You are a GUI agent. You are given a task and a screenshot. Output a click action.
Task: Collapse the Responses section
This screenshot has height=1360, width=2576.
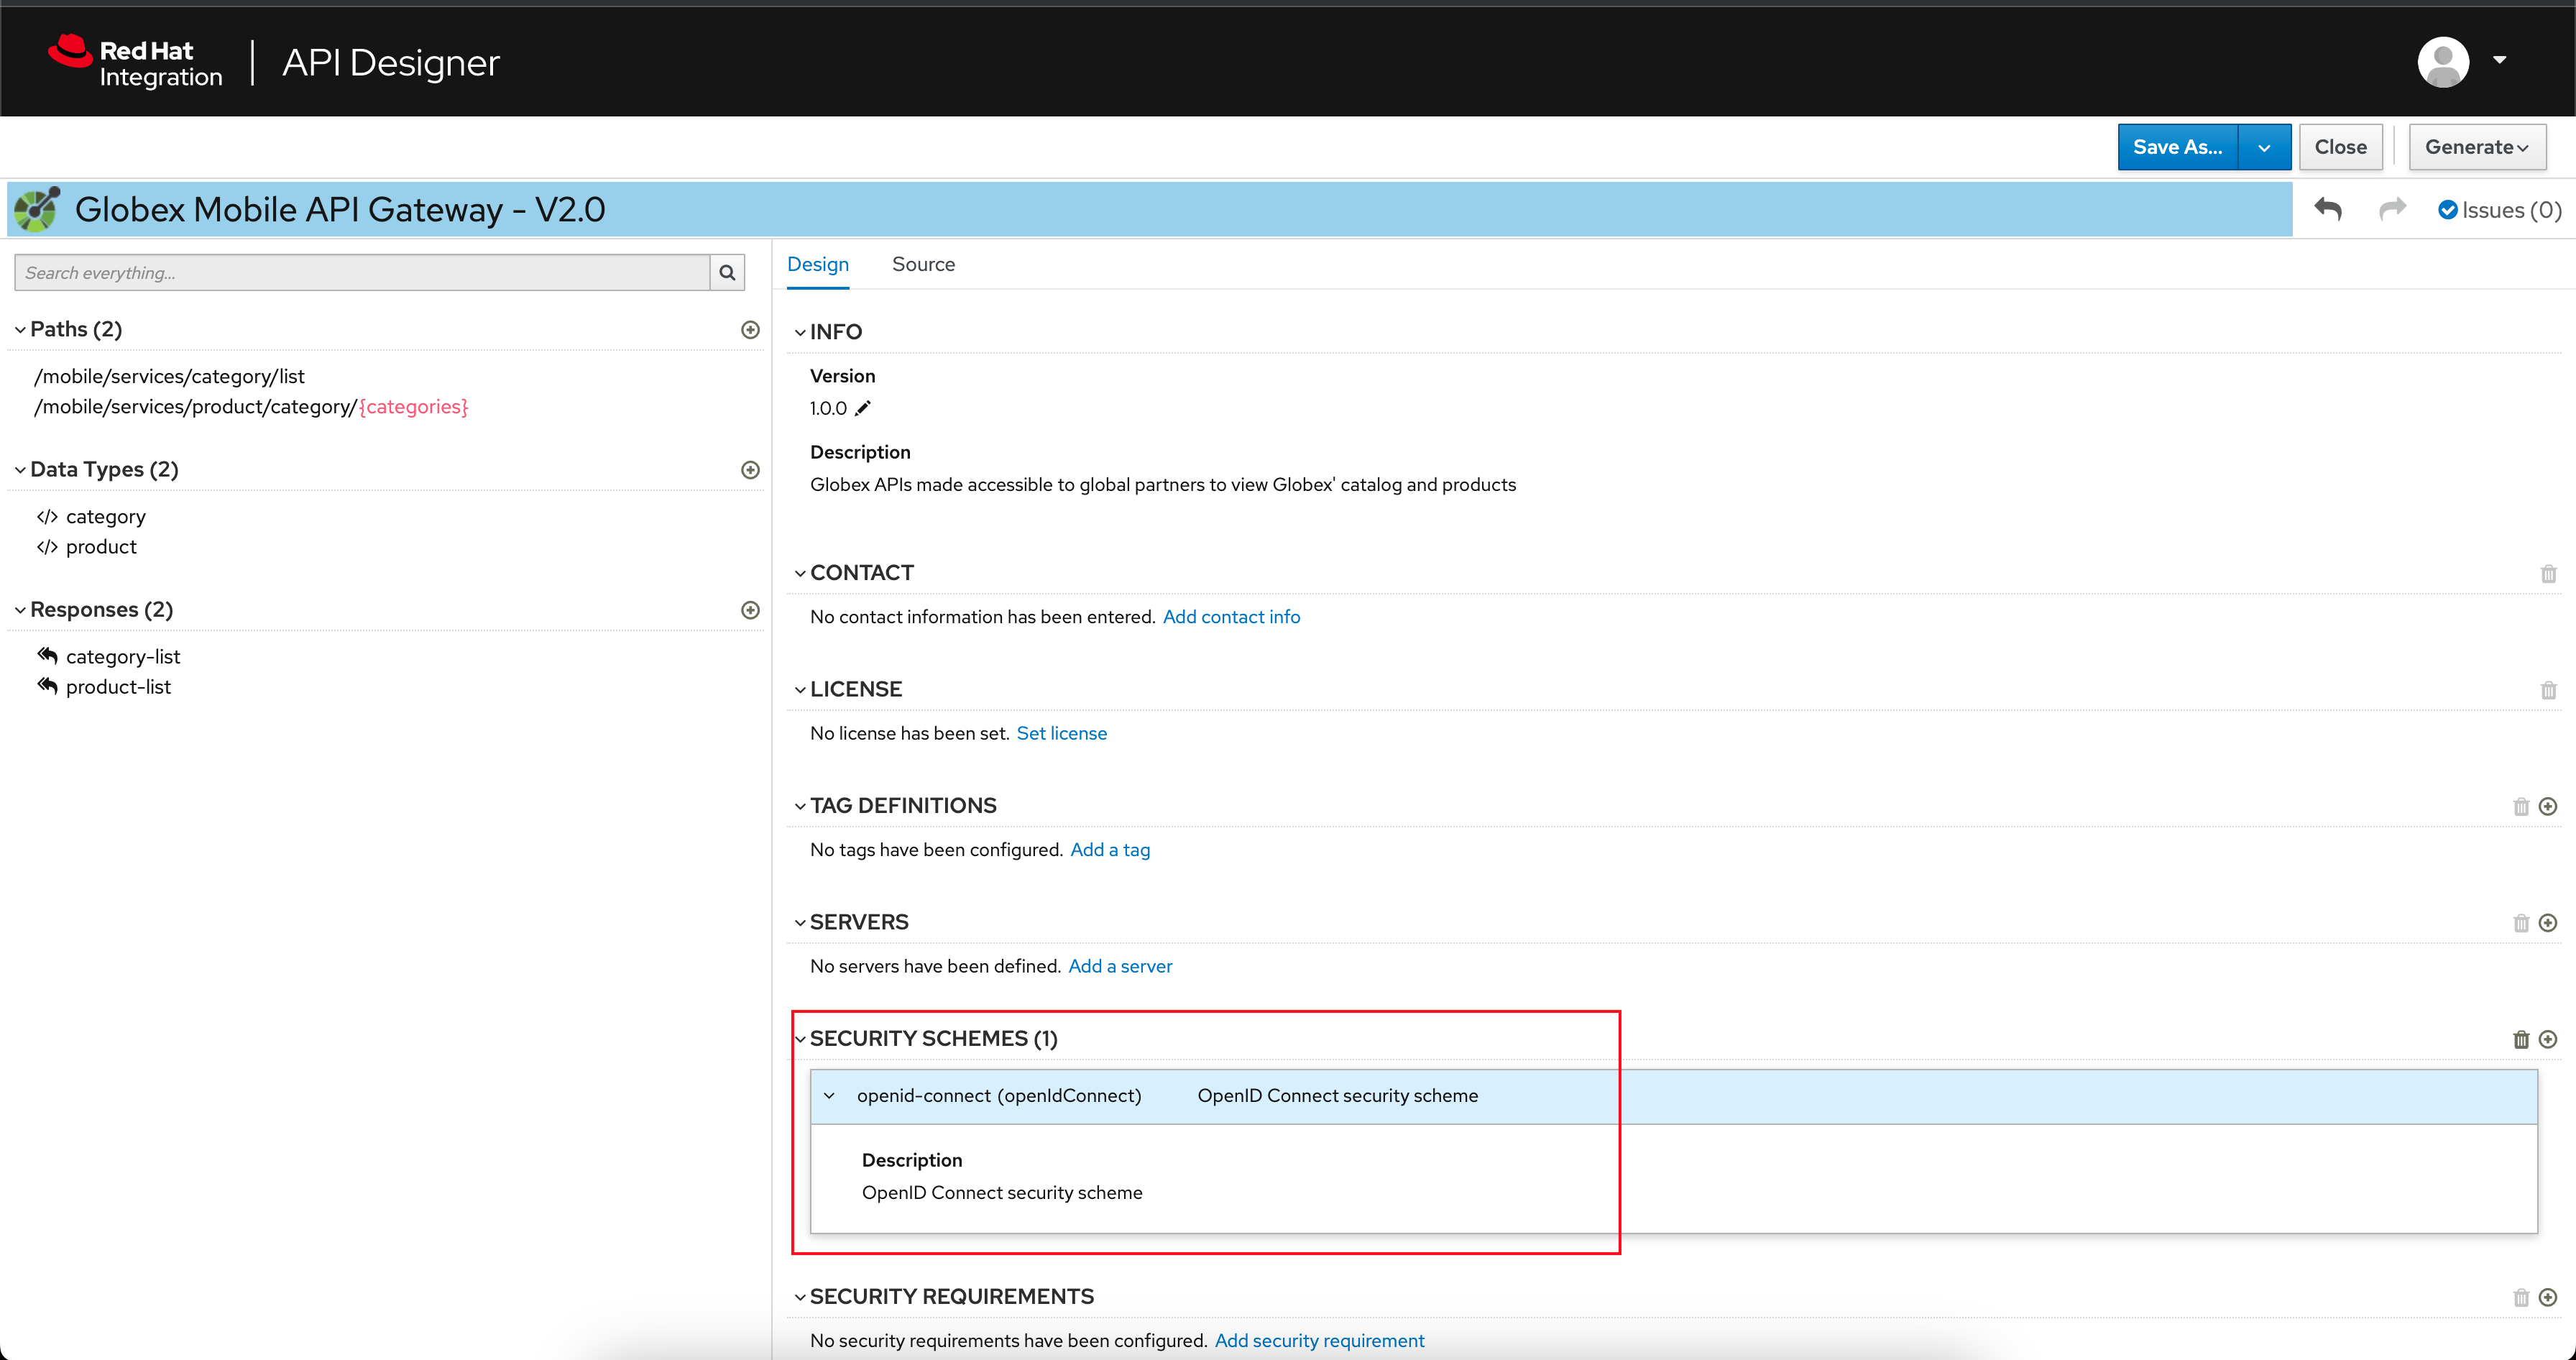point(20,609)
